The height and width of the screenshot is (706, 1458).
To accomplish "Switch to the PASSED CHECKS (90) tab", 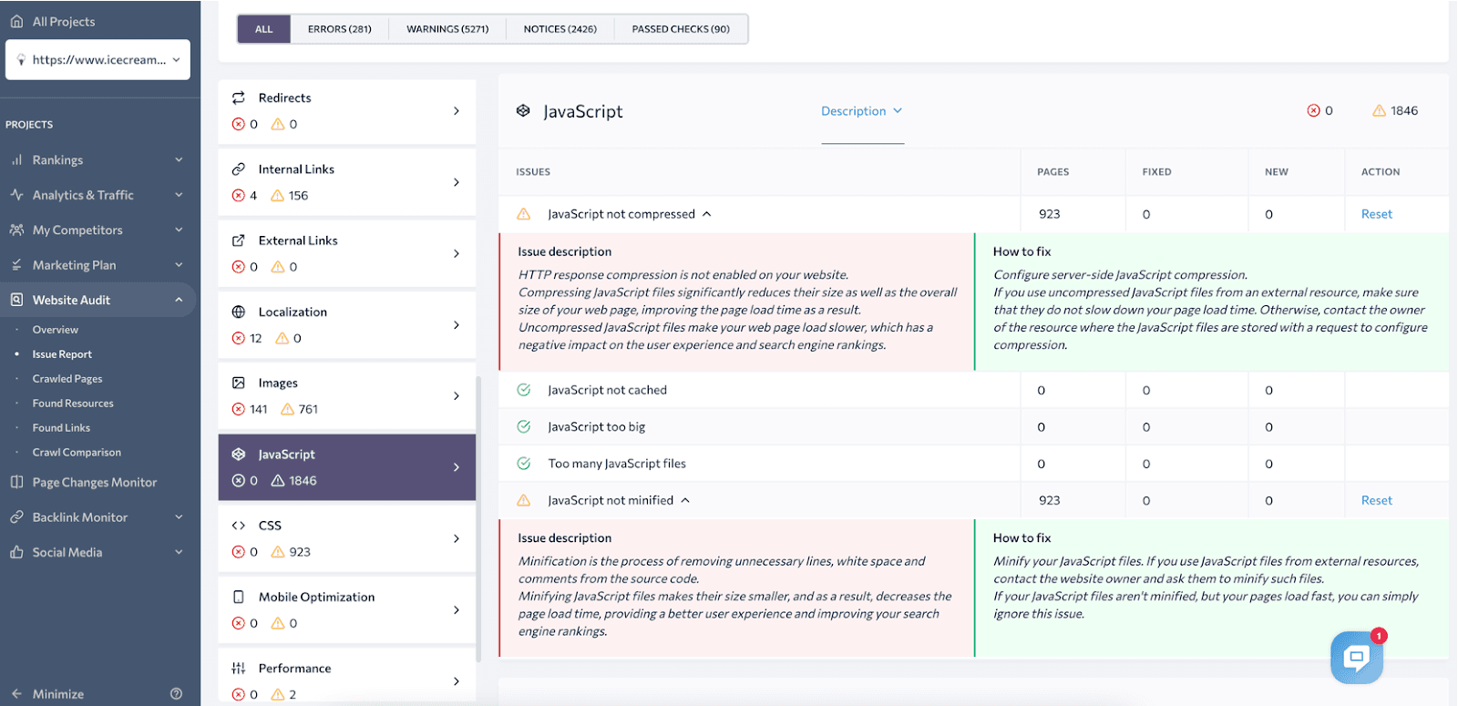I will point(681,29).
